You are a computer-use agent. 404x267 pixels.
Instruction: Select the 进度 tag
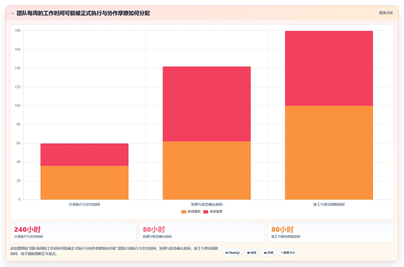click(269, 253)
